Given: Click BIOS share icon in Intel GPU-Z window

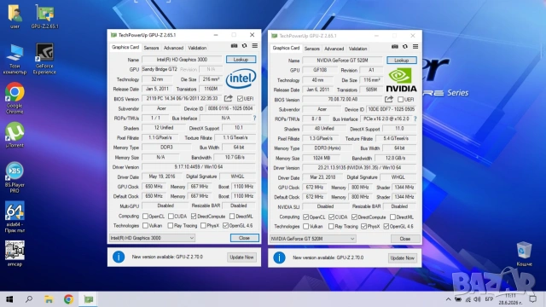Looking at the screenshot, I should click(229, 99).
